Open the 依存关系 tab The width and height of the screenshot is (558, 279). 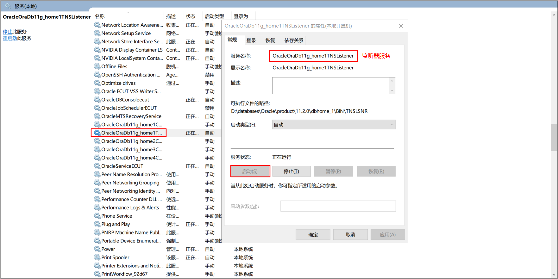tap(294, 40)
